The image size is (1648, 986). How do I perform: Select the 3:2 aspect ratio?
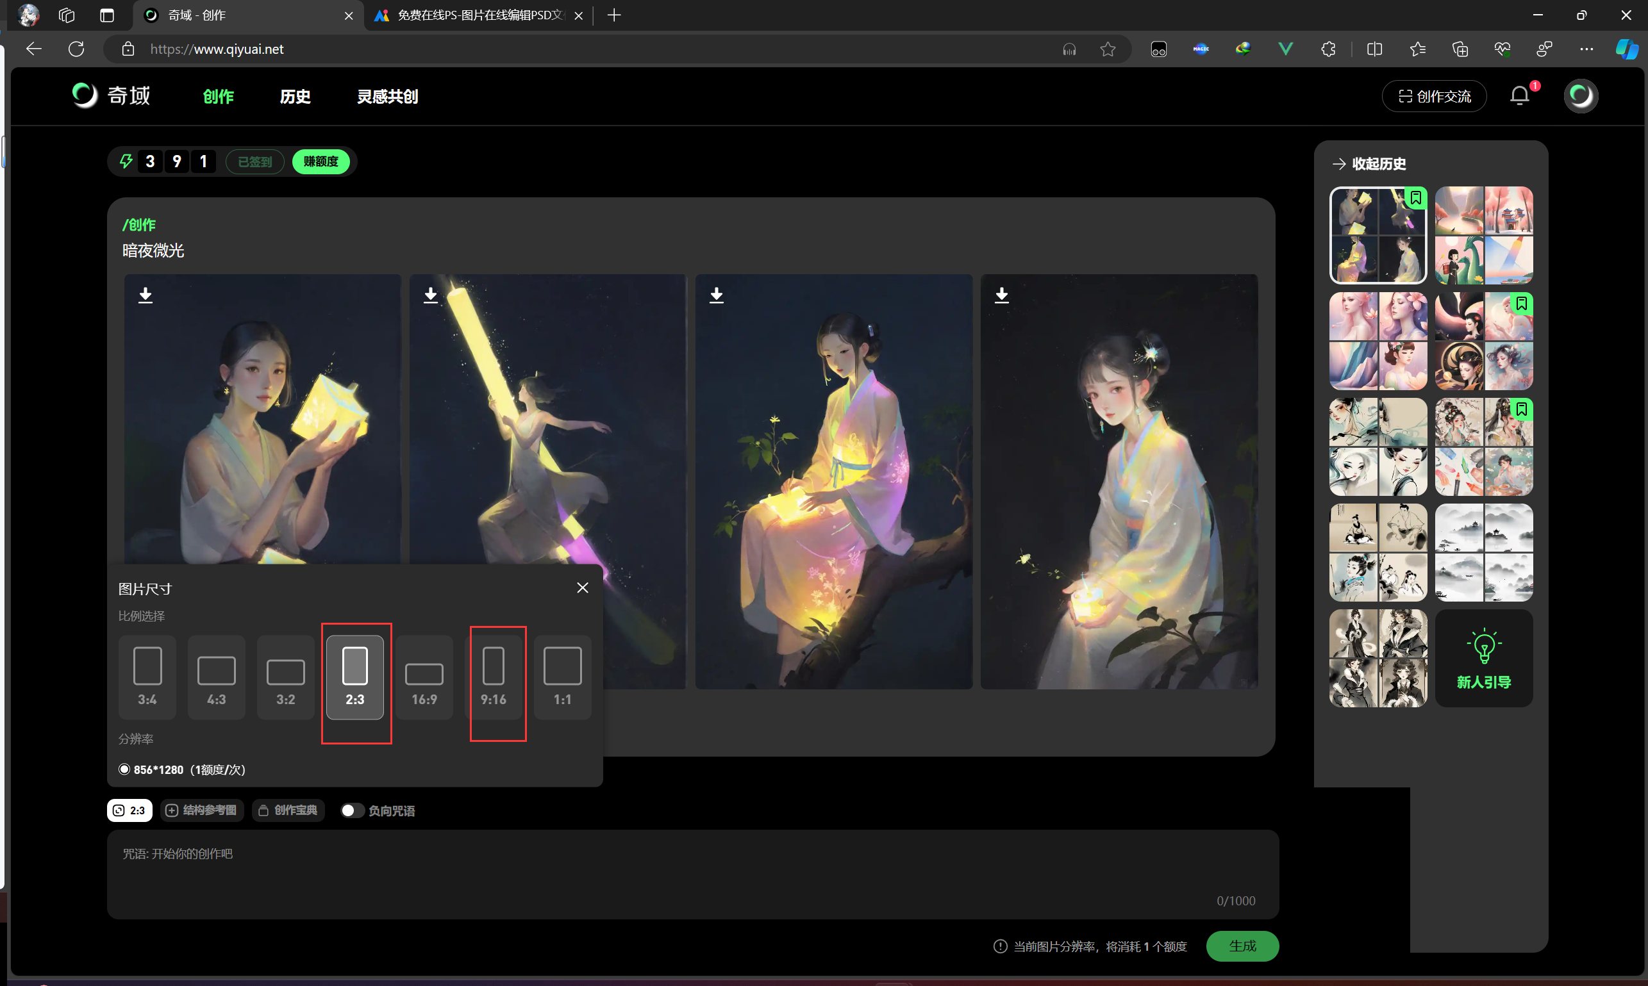286,677
